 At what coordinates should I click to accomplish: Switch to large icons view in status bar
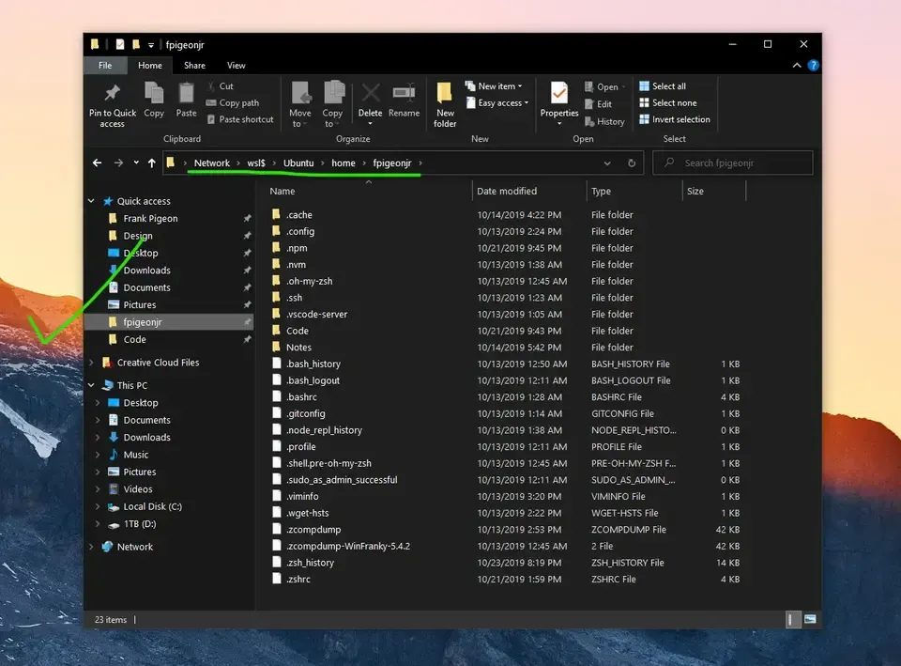coord(810,620)
